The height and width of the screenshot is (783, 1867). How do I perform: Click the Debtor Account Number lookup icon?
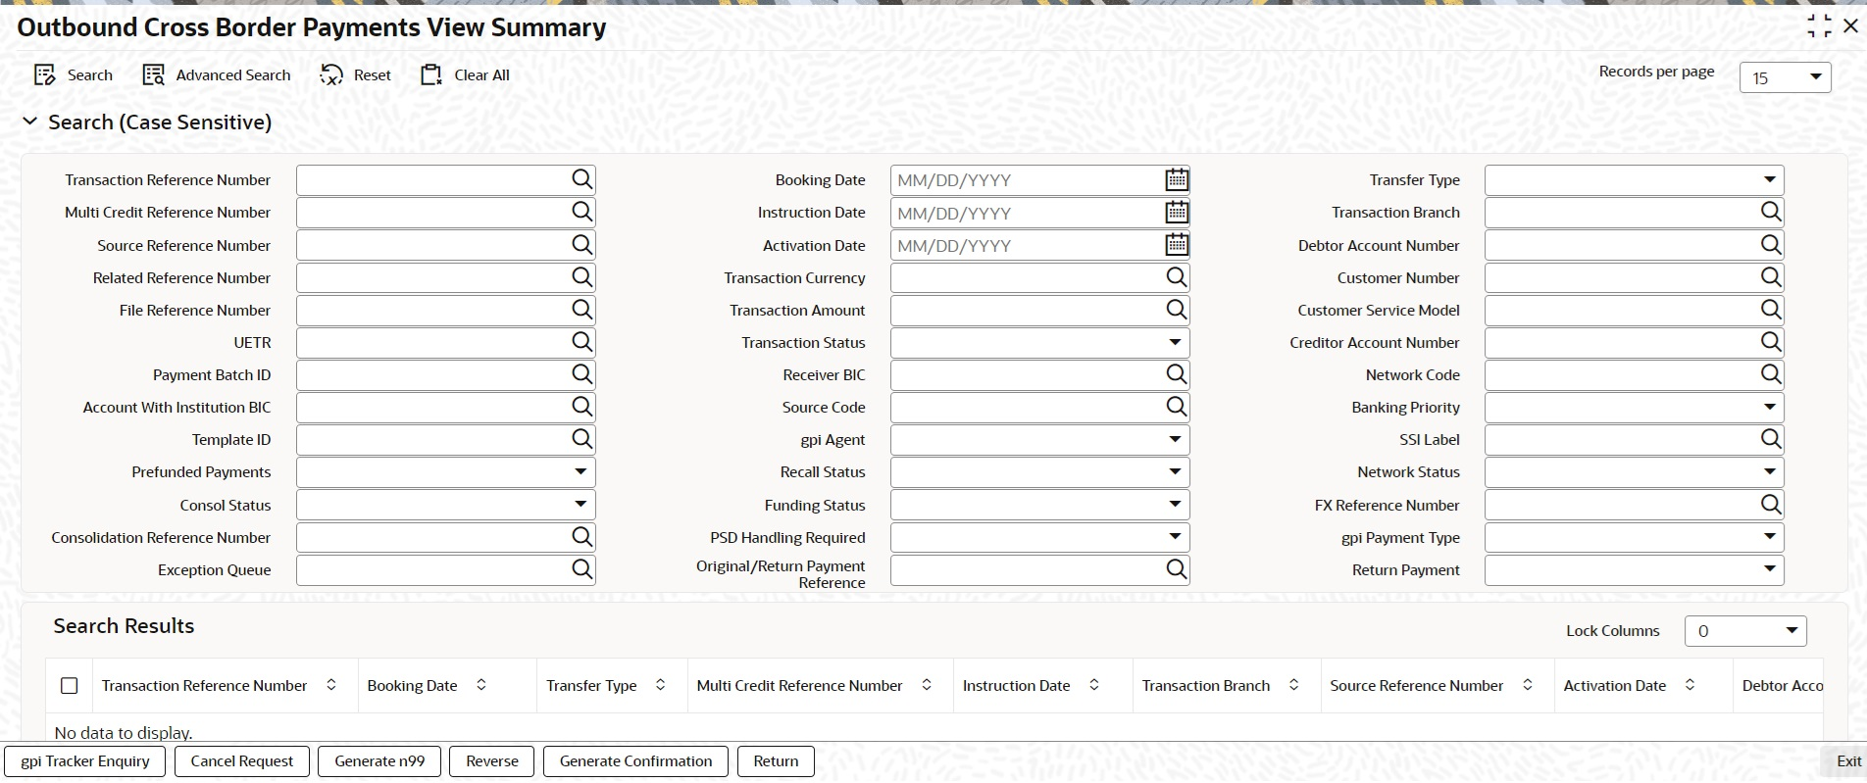pyautogui.click(x=1771, y=245)
